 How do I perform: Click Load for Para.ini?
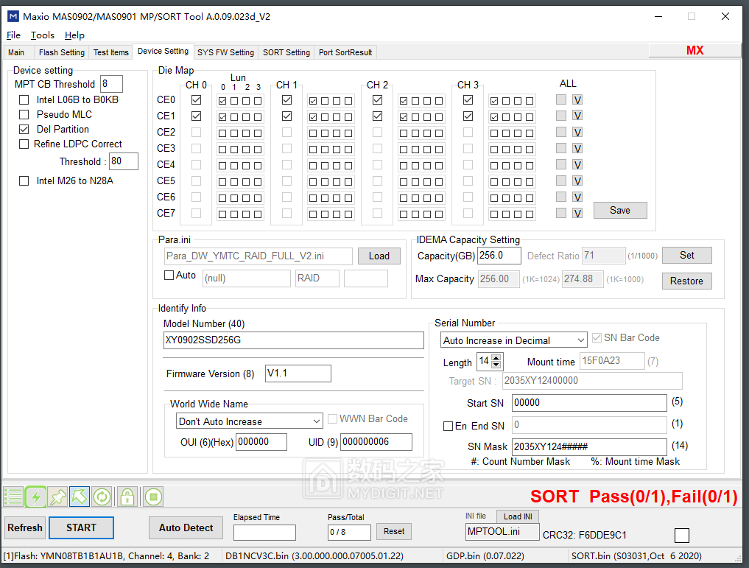(x=379, y=256)
